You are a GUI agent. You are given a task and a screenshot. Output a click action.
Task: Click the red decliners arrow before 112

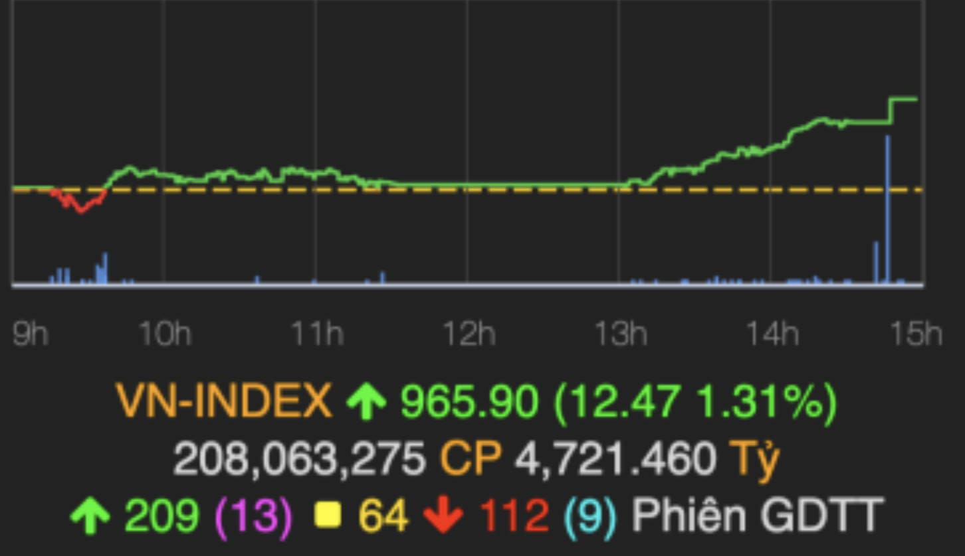(x=444, y=516)
